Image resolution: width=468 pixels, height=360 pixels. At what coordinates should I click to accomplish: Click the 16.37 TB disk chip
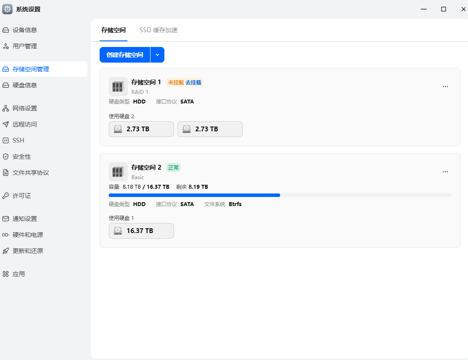[x=141, y=231]
